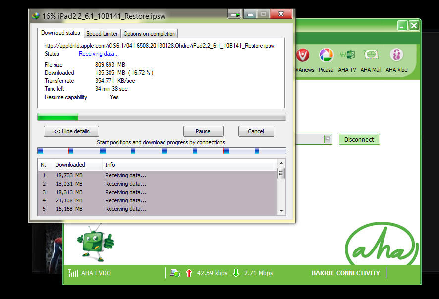Viewport: 439px width, 299px height.
Task: Minimize the AHA window
Action: tap(402, 25)
